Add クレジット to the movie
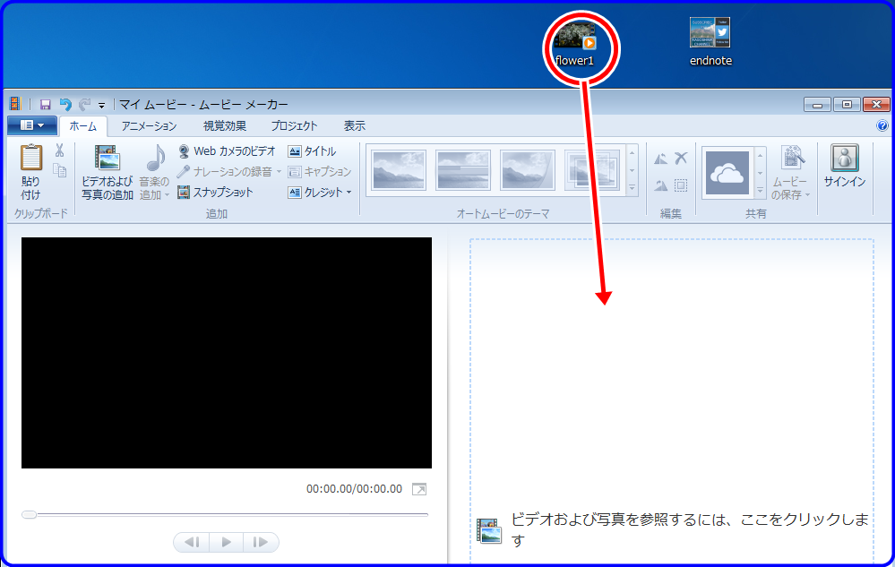The width and height of the screenshot is (895, 567). (315, 193)
